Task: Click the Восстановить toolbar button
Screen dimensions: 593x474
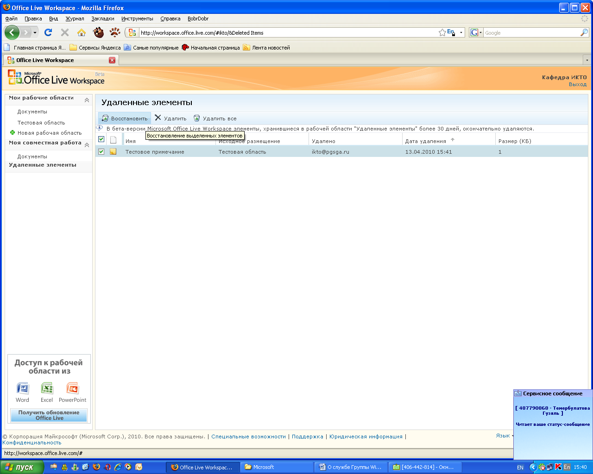Action: [x=125, y=118]
